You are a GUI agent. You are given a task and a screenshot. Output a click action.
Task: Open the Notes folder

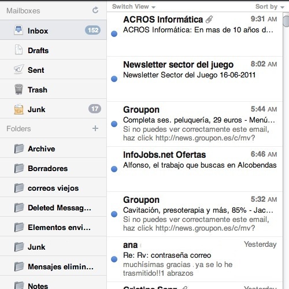(x=53, y=283)
